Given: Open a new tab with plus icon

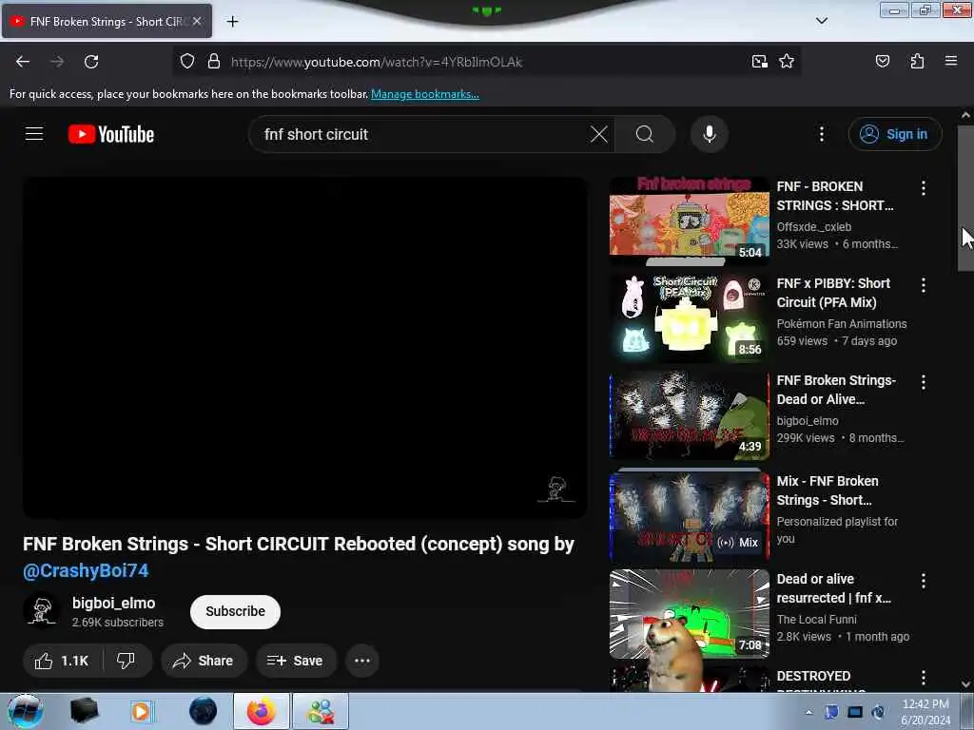Looking at the screenshot, I should click(232, 22).
